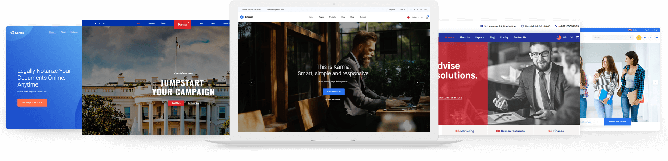Click the Let's Get Started orange button

click(32, 102)
